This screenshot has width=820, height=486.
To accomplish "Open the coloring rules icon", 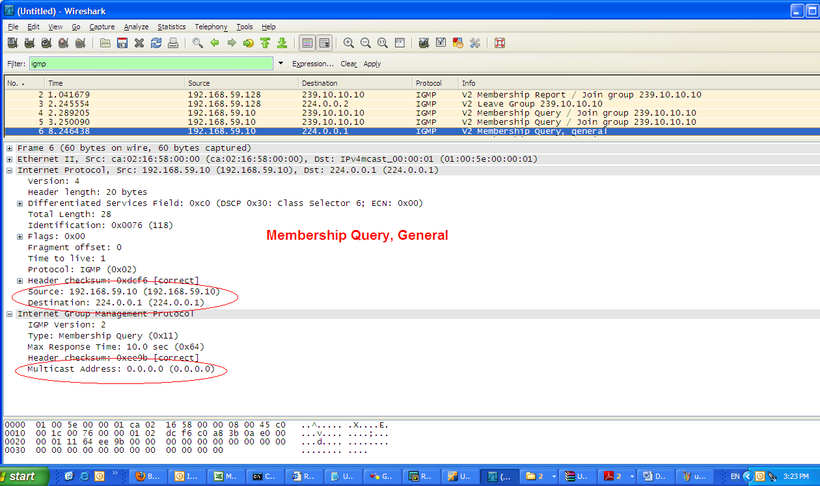I will [x=458, y=43].
